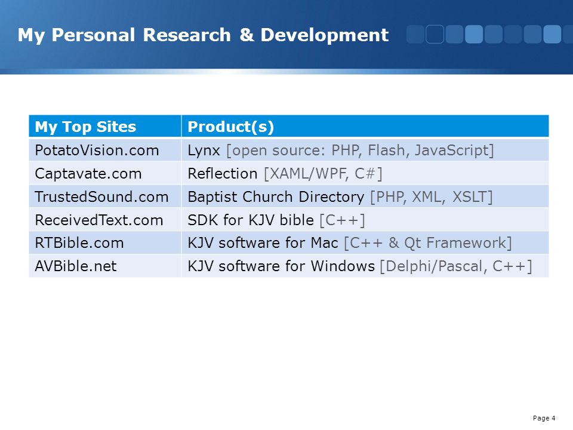Click the Reflection XAML/WPF product cell
The height and width of the screenshot is (430, 573).
click(x=365, y=173)
